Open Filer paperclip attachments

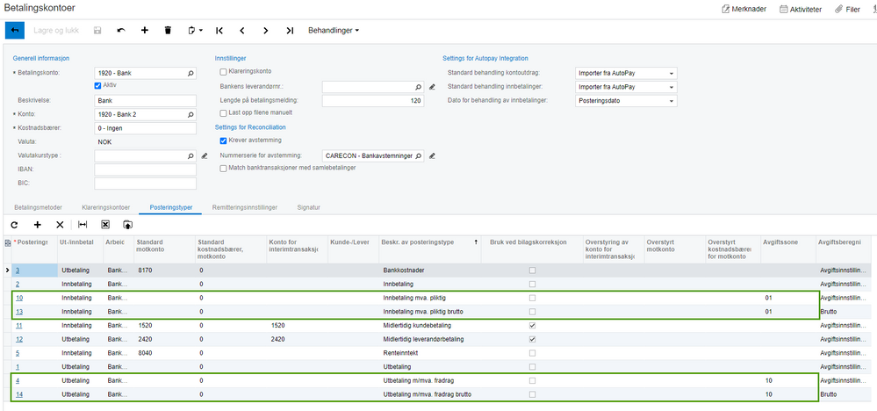[839, 9]
